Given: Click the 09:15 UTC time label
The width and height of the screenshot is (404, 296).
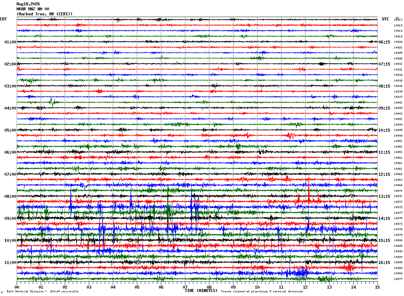Looking at the screenshot, I should 384,108.
